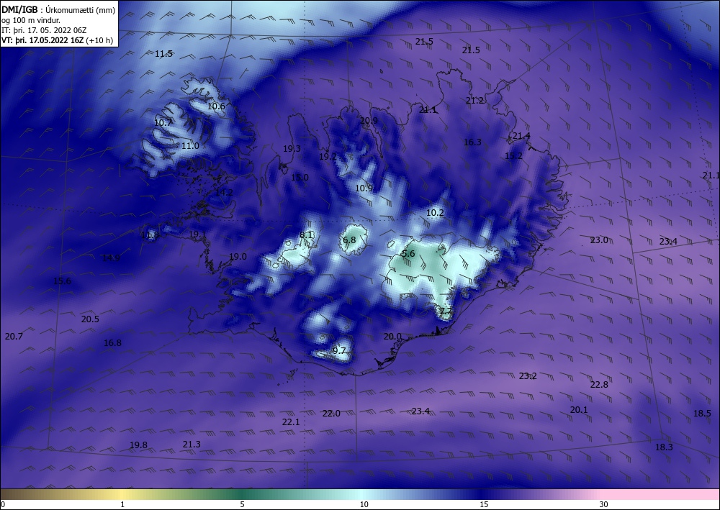Click the DMI/IGB title text in the legend box
Screen dimensions: 720x510
19,9
